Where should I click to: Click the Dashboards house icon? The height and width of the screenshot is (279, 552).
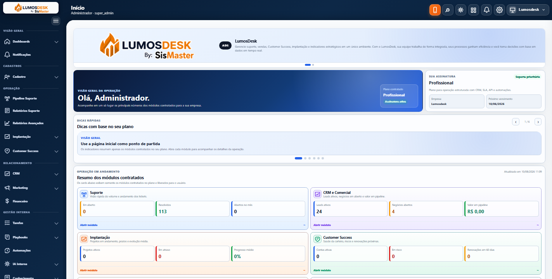tap(7, 41)
